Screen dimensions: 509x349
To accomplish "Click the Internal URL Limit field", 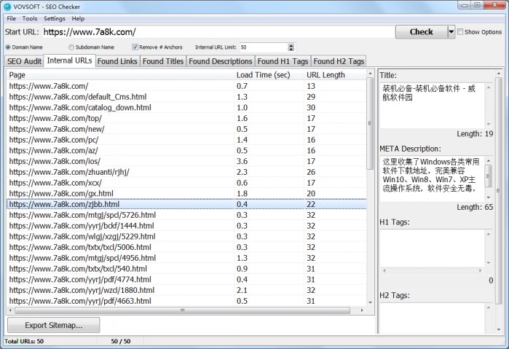I will (x=264, y=47).
